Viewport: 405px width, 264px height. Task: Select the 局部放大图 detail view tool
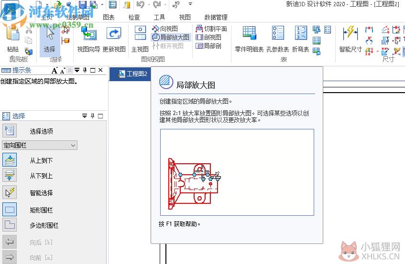[x=171, y=37]
